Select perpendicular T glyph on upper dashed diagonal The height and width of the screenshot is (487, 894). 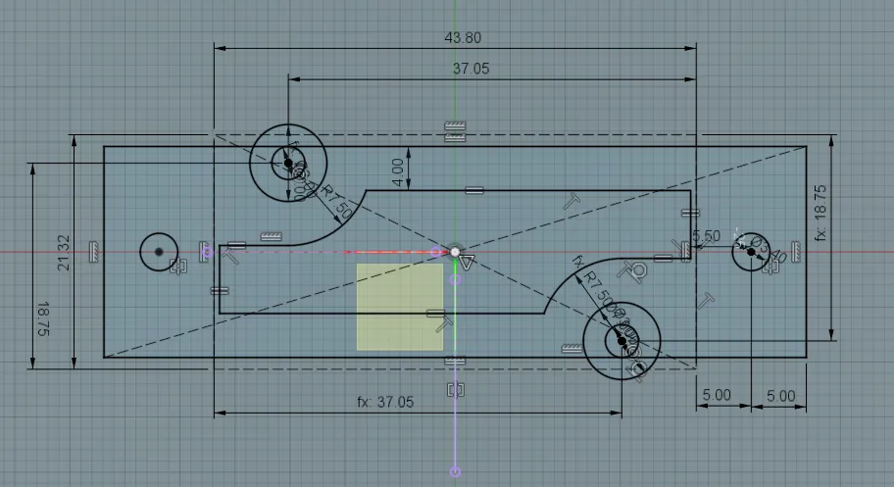[571, 201]
